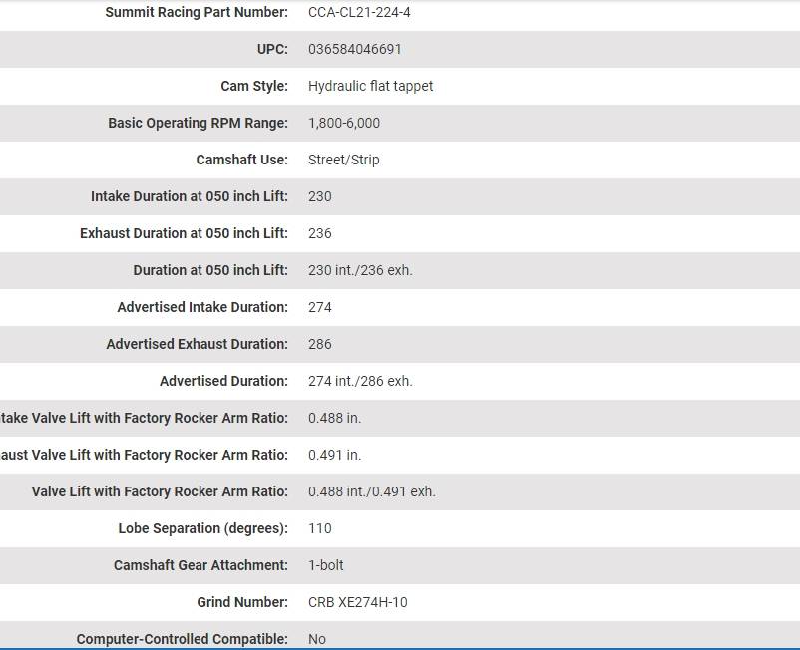Click the grind number CRB XE274H-10
This screenshot has height=650, width=800.
(x=358, y=602)
